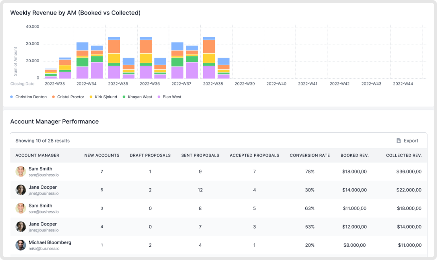
Task: Click the 2022-W38 axis label
Action: click(213, 84)
